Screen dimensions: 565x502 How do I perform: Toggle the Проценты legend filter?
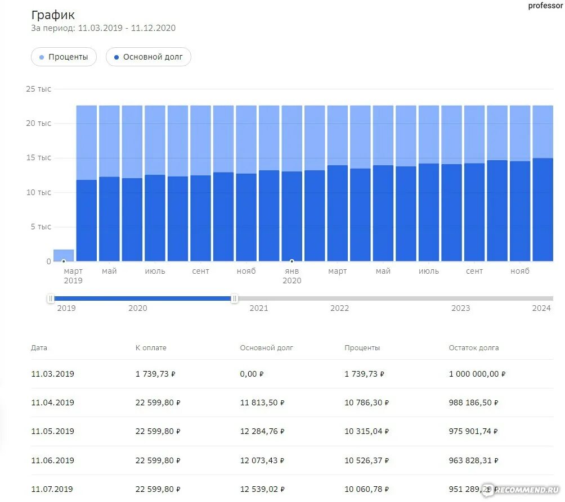pyautogui.click(x=64, y=57)
